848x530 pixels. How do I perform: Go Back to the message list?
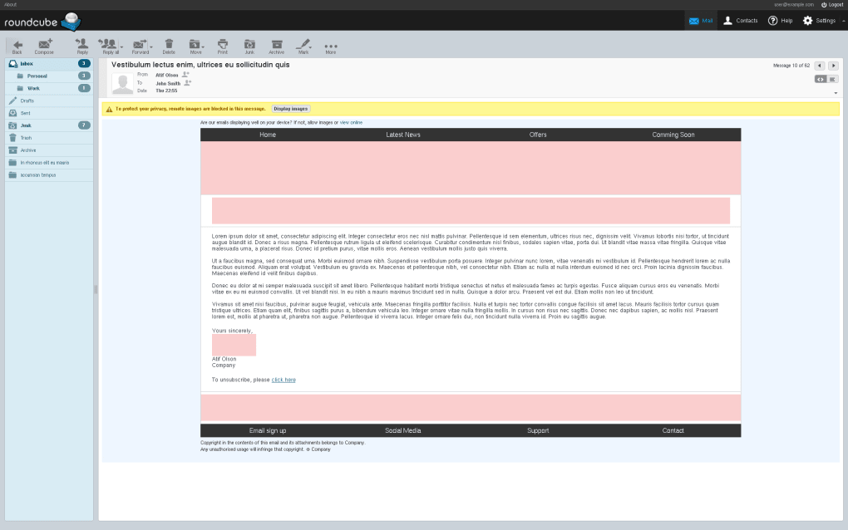tap(17, 45)
